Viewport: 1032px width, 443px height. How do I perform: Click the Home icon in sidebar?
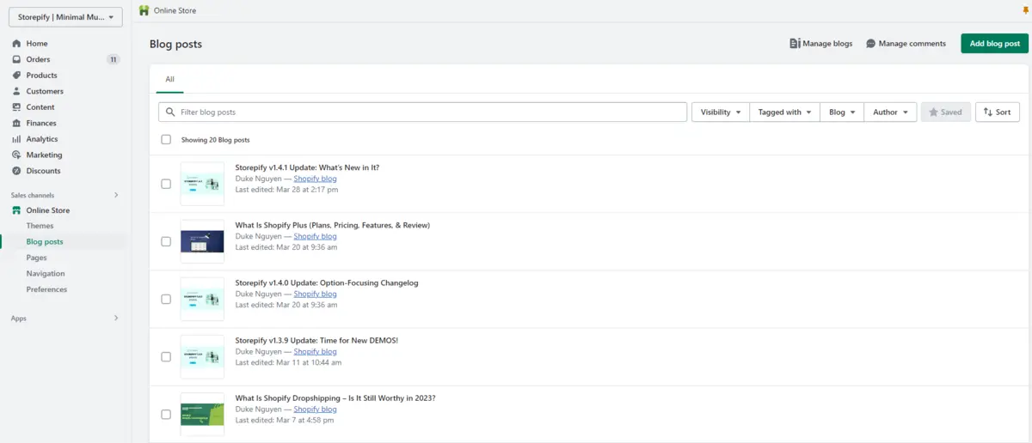point(16,44)
